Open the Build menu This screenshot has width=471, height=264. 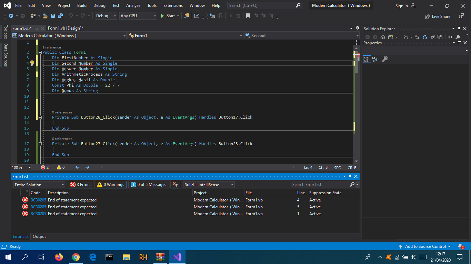click(82, 5)
